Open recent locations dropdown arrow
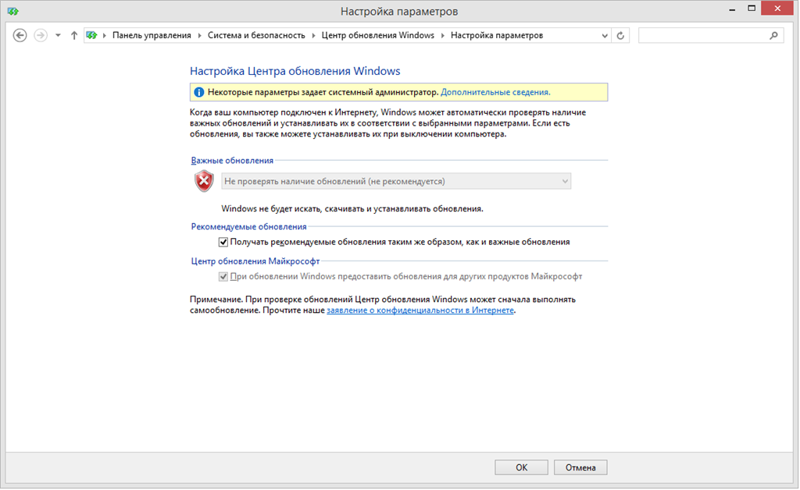The width and height of the screenshot is (800, 490). coord(58,35)
